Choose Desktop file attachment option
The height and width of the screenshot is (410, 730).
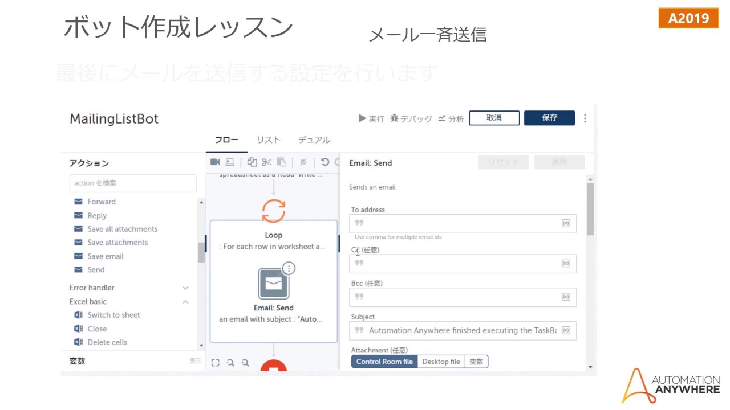pyautogui.click(x=441, y=362)
